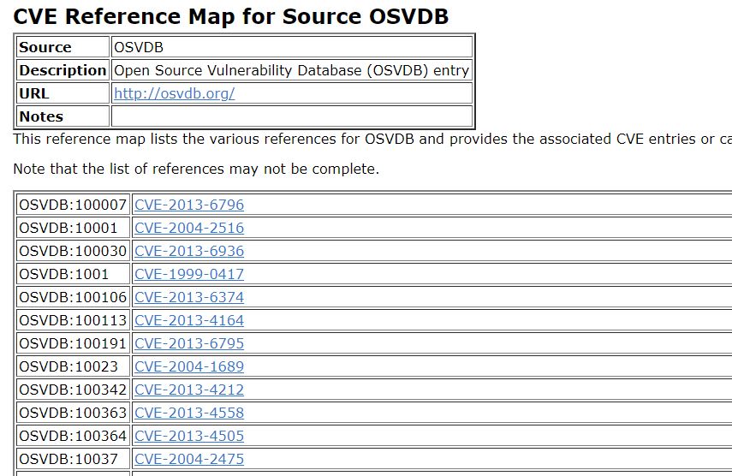The height and width of the screenshot is (476, 732).
Task: Open the CVE-2013-4558 link
Action: pos(189,413)
